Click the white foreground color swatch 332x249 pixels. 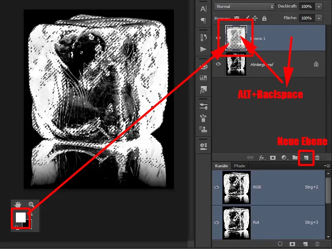[20, 217]
